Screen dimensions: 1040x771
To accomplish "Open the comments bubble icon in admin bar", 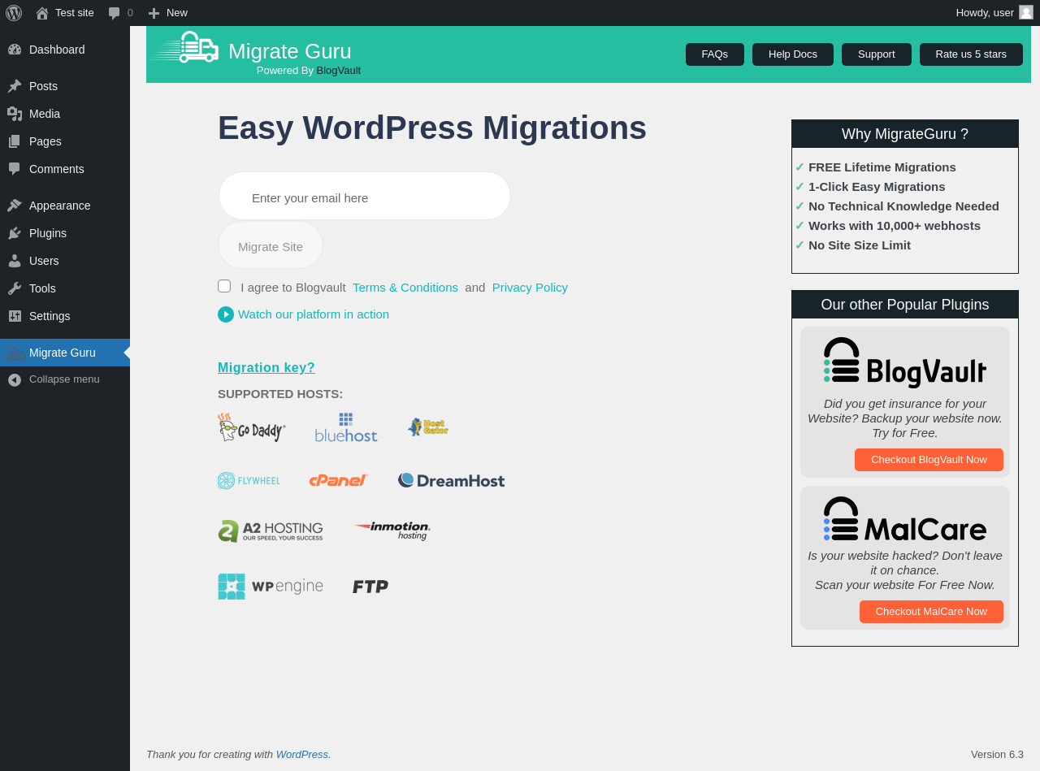I will click(115, 13).
